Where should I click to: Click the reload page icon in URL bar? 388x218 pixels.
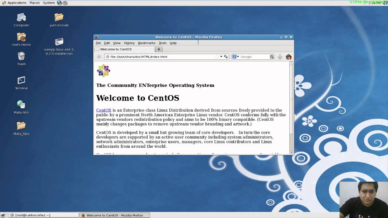tap(226, 57)
